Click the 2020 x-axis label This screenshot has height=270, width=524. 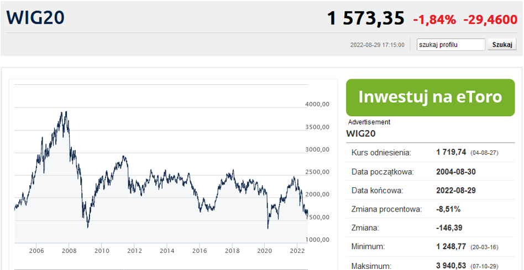[x=265, y=251]
